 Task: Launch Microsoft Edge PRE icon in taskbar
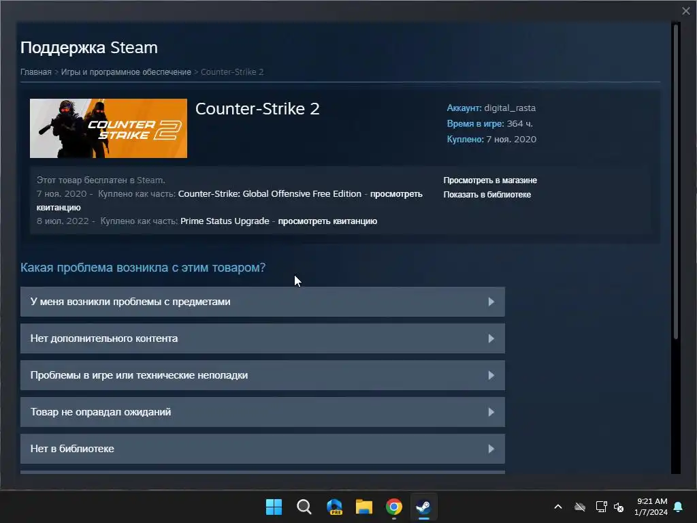point(334,507)
